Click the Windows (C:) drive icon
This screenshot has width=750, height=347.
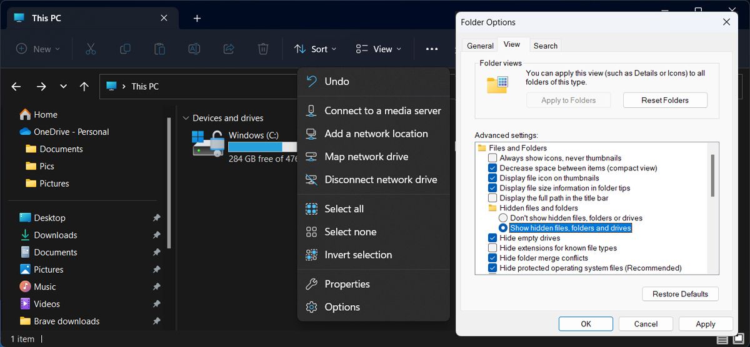[x=207, y=144]
